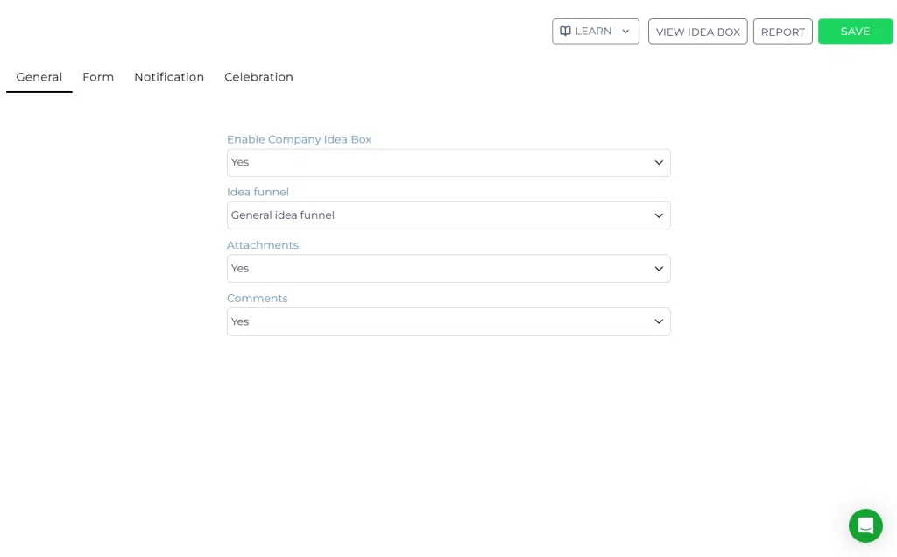The height and width of the screenshot is (557, 897).
Task: Open the Report button
Action: pyautogui.click(x=782, y=32)
